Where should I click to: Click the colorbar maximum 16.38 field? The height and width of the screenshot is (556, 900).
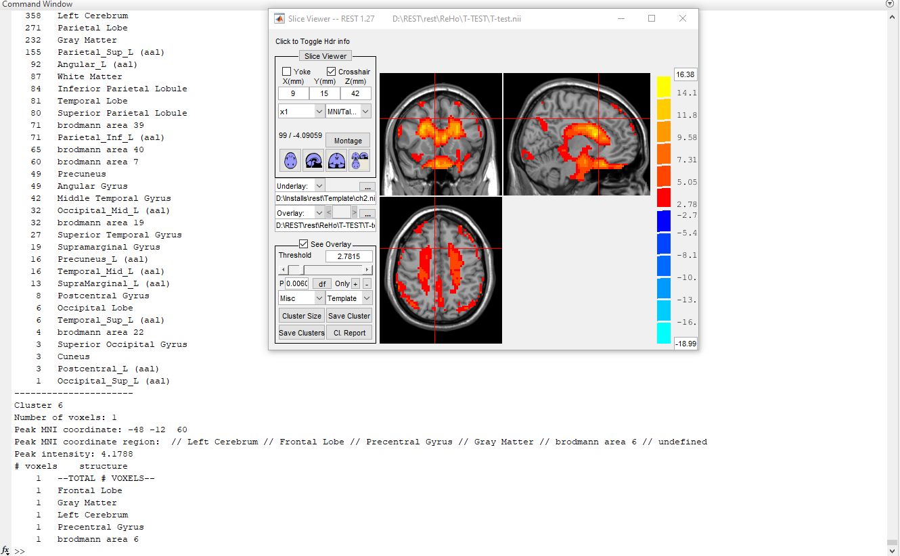[x=685, y=74]
